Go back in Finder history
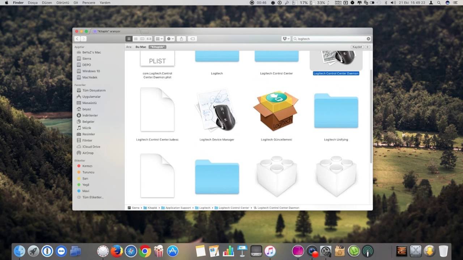463x260 pixels. click(x=77, y=39)
